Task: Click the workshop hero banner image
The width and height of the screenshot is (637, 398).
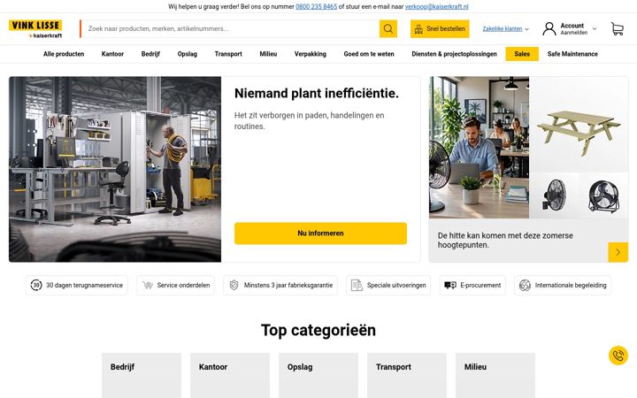Action: pyautogui.click(x=115, y=169)
